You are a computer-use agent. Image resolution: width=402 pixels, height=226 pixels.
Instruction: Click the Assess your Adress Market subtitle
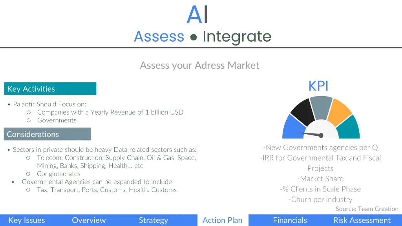tap(199, 66)
